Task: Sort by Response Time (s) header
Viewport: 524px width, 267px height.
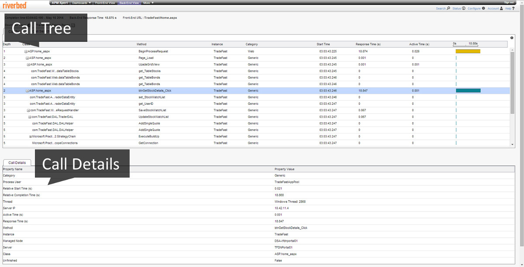Action: (x=368, y=44)
